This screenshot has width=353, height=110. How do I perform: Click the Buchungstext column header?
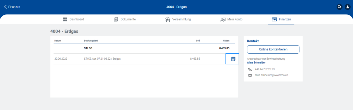[91, 41]
